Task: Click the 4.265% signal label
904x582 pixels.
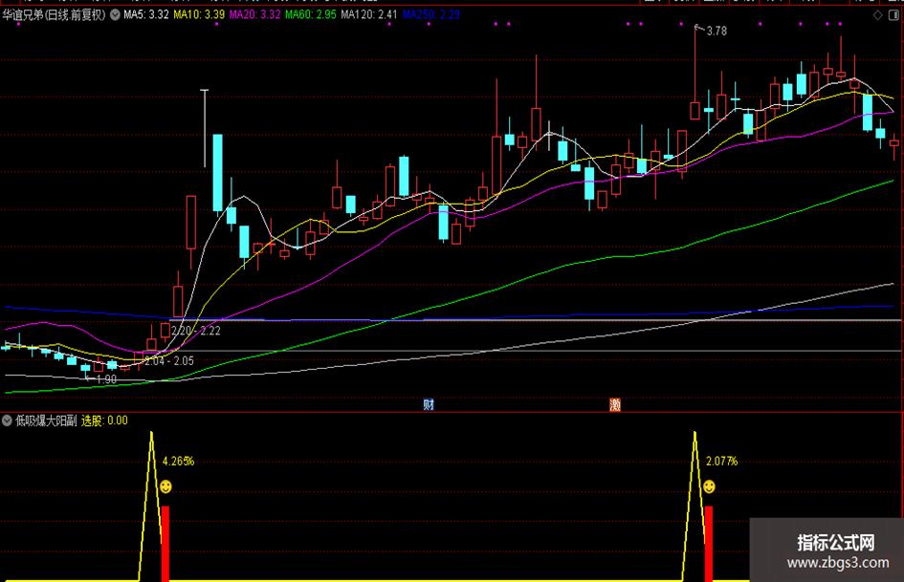Action: (178, 461)
